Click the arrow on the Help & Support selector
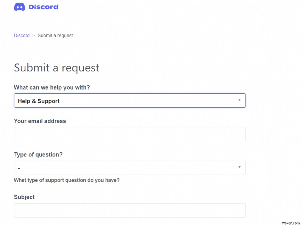The width and height of the screenshot is (303, 226). click(x=239, y=99)
